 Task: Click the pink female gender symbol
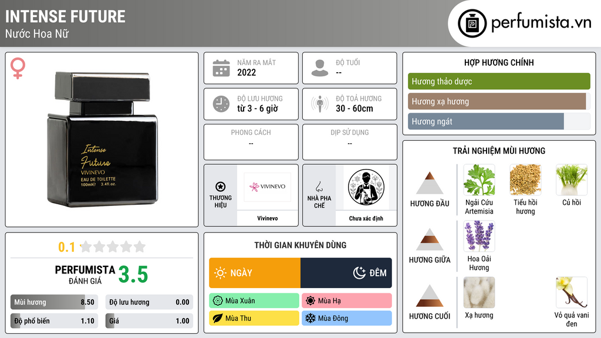tap(18, 68)
